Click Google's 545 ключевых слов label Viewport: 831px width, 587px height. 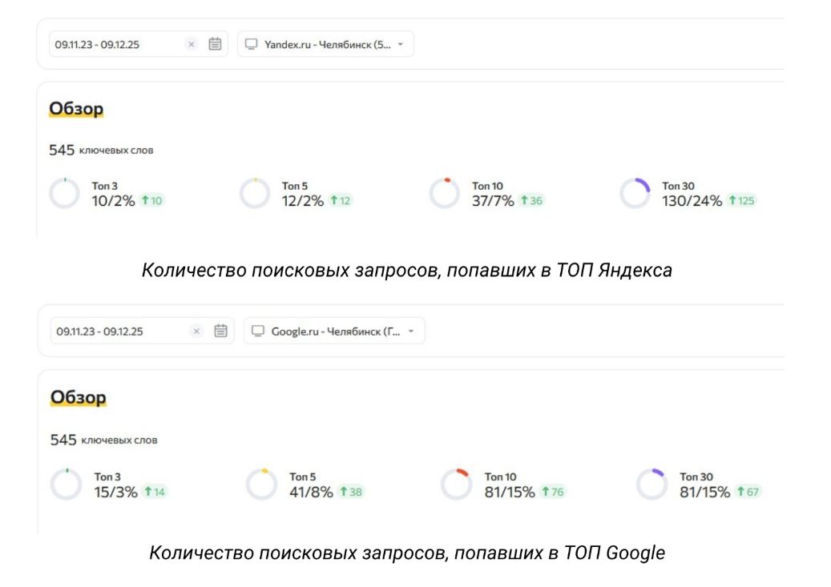[103, 440]
